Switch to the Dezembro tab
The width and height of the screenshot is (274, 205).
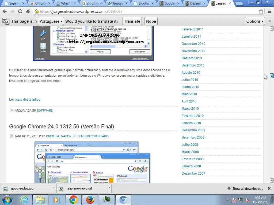195,3
